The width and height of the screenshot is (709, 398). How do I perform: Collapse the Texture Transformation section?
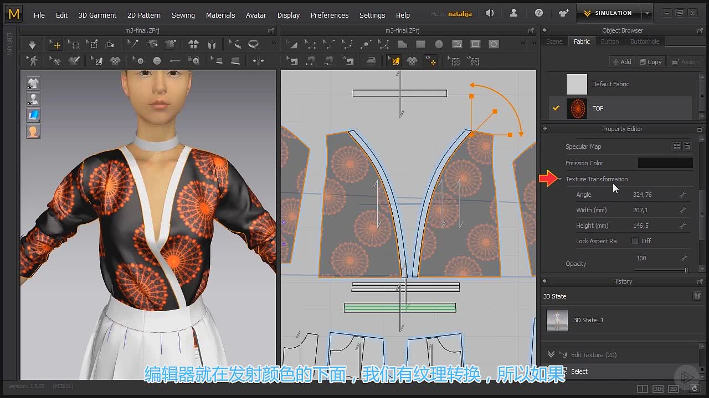[560, 179]
